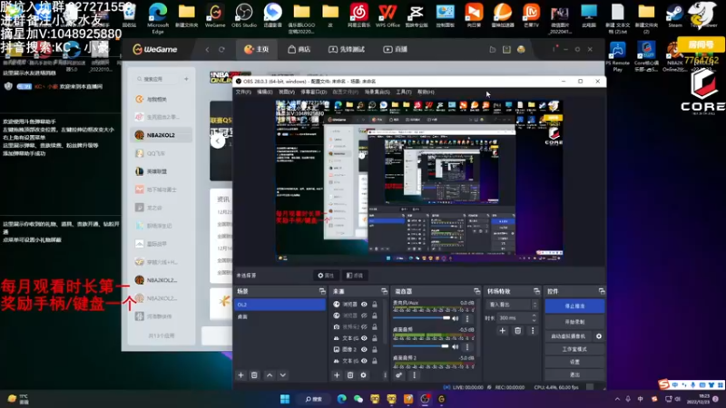Add a new scene in OBS scenes panel
726x408 pixels.
point(240,375)
